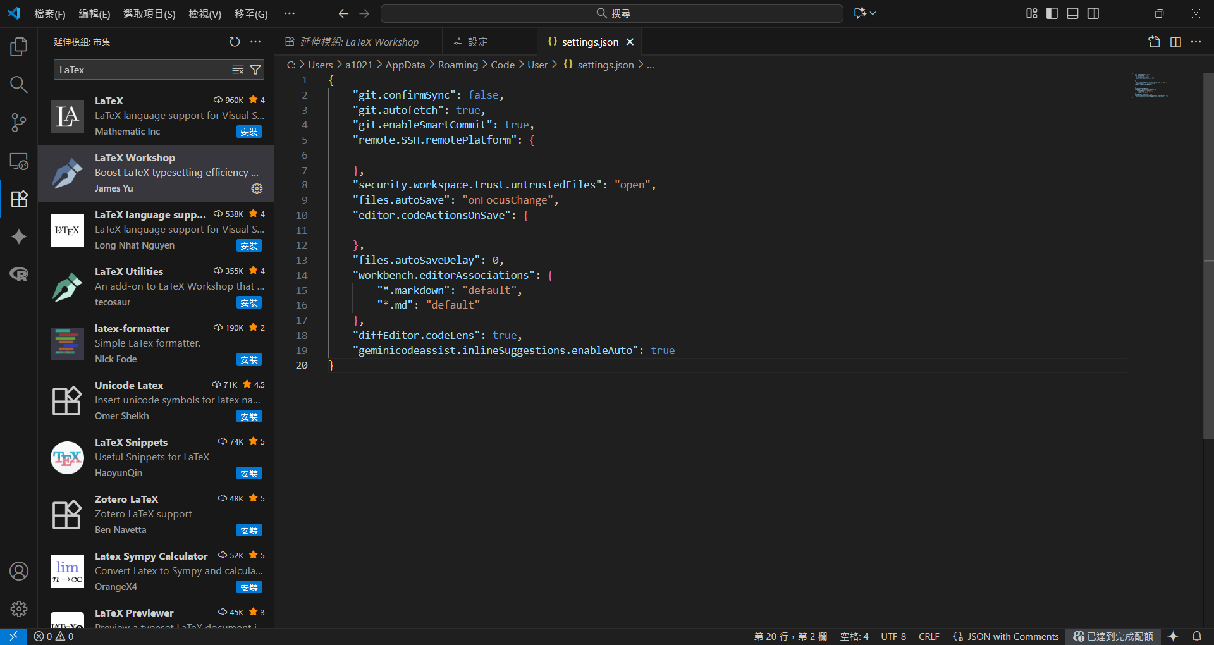The height and width of the screenshot is (645, 1214).
Task: Click Gemini sparkle in status bar
Action: (x=1174, y=636)
